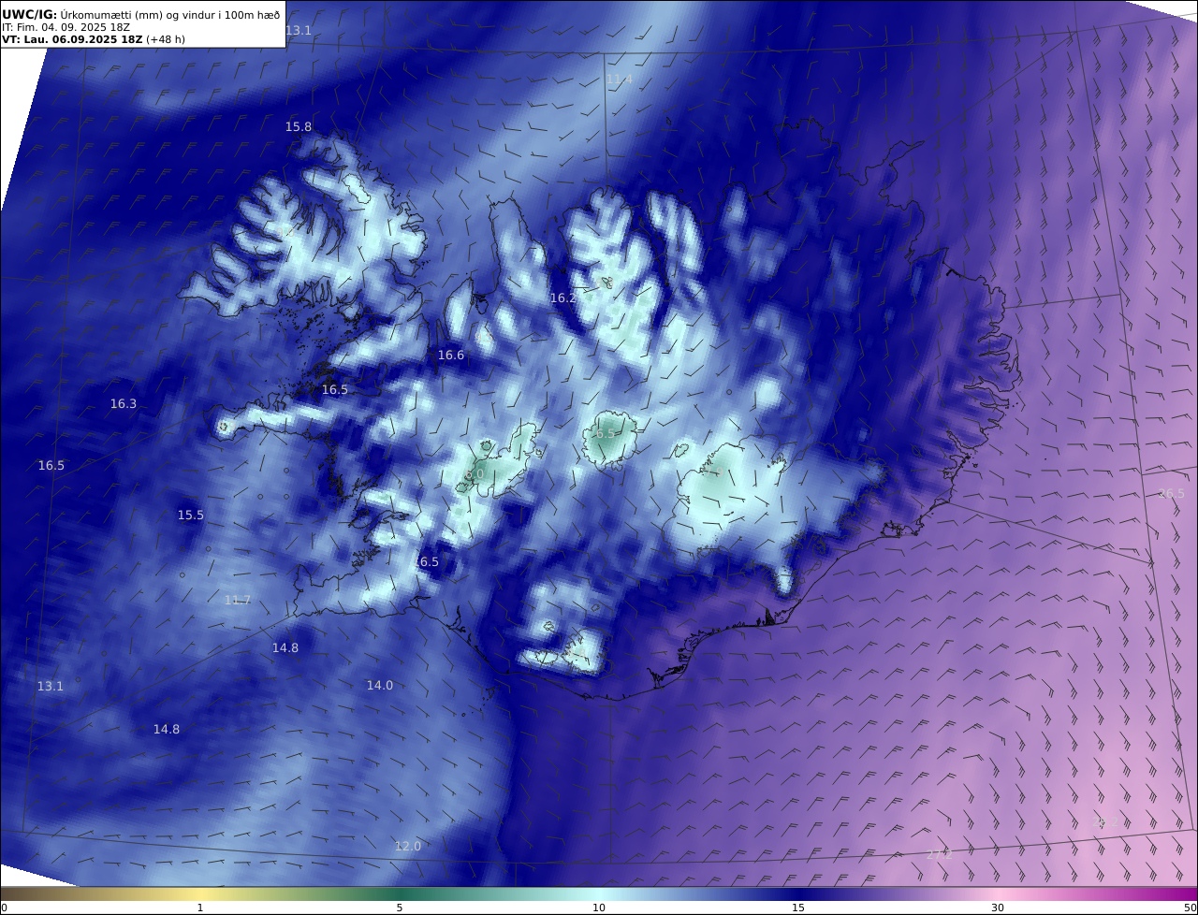Viewport: 1198px width, 915px height.
Task: Click the 30 tick on color scale
Action: tap(998, 908)
